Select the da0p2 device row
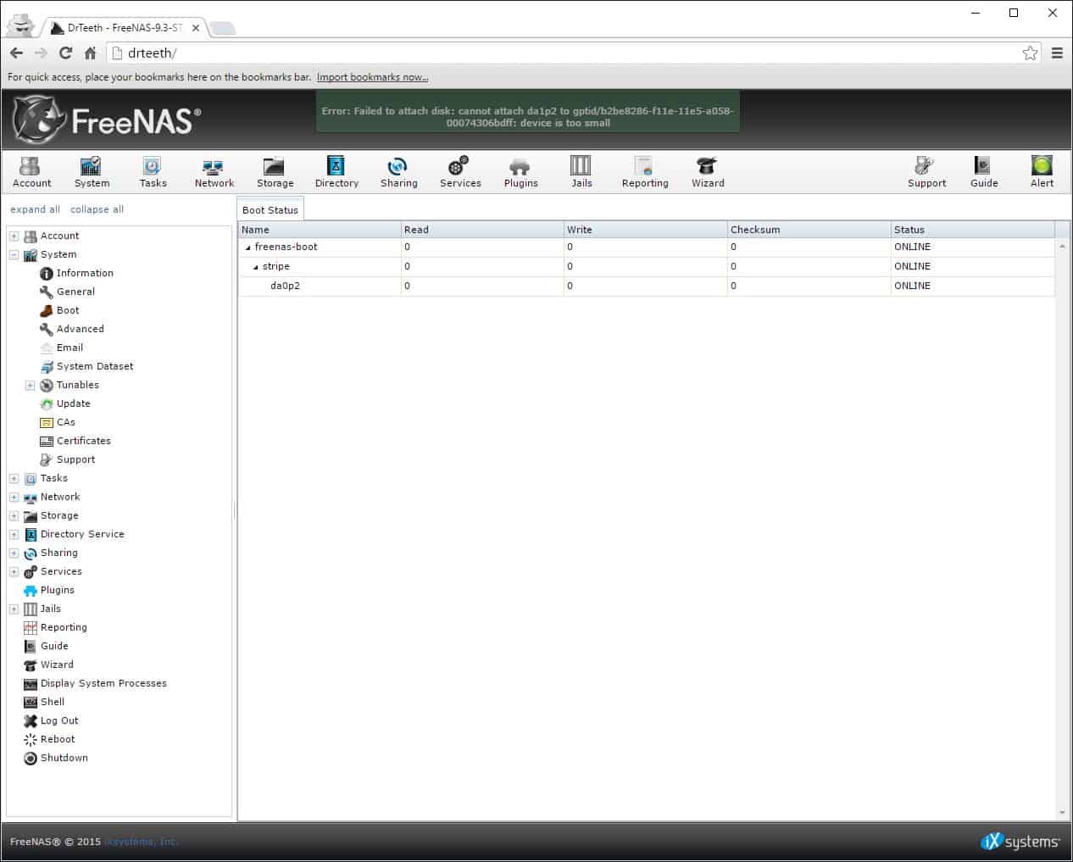This screenshot has width=1073, height=862. coord(646,286)
